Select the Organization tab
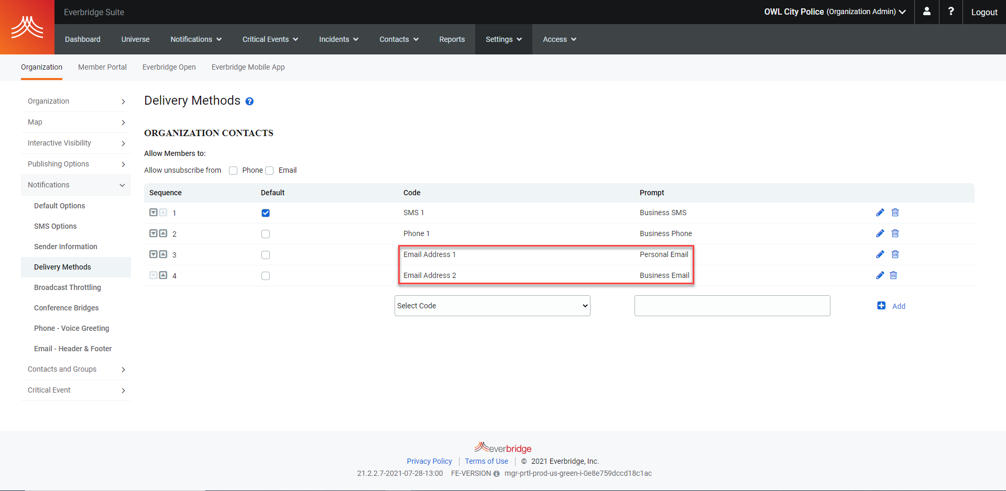This screenshot has width=1006, height=491. coord(41,67)
